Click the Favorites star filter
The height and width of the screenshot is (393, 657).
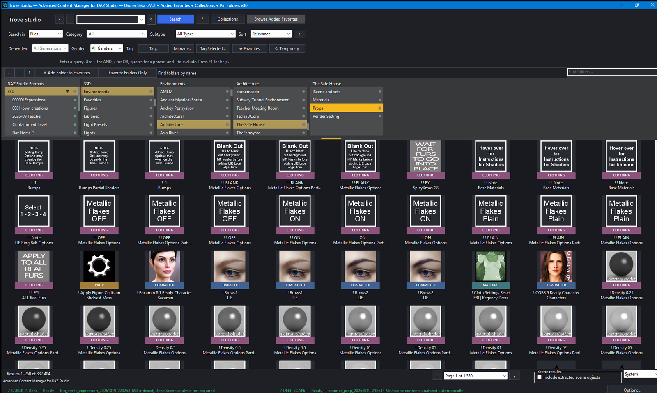click(249, 48)
